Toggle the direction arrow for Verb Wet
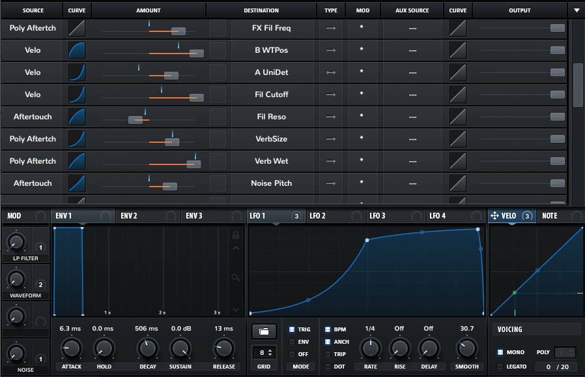Screen dimensions: 585x377 331,161
